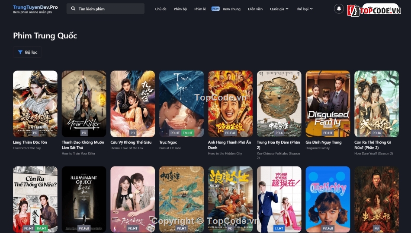This screenshot has width=411, height=233.
Task: Click the Disguised Family poster
Action: (x=328, y=104)
